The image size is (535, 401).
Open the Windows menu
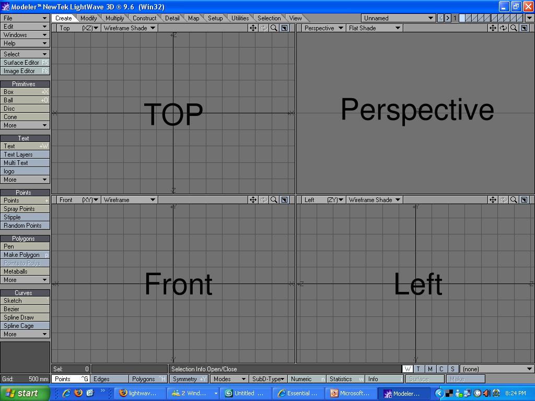(x=25, y=35)
